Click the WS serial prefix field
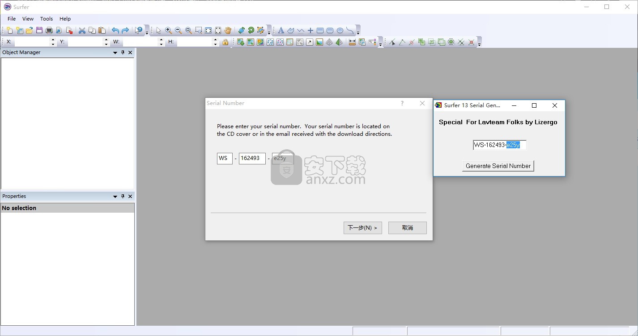The height and width of the screenshot is (336, 638). 225,158
